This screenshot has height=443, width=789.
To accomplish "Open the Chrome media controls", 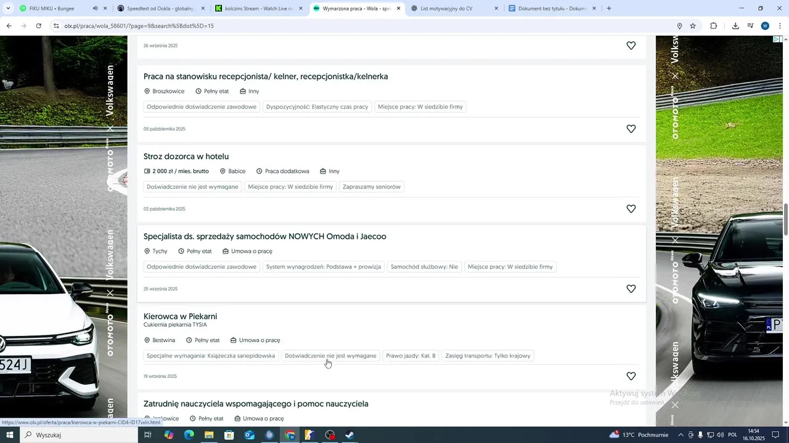I will click(750, 26).
